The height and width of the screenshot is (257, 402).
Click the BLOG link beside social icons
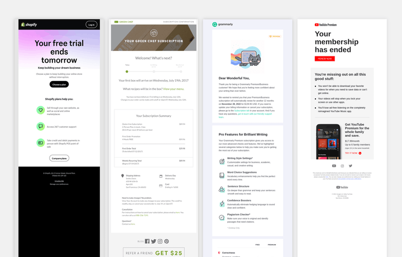(x=141, y=241)
